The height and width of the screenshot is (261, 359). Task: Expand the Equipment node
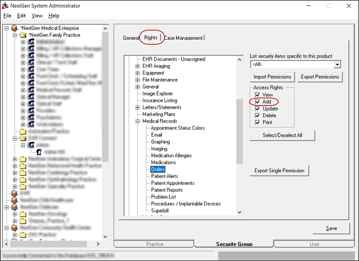pyautogui.click(x=137, y=73)
